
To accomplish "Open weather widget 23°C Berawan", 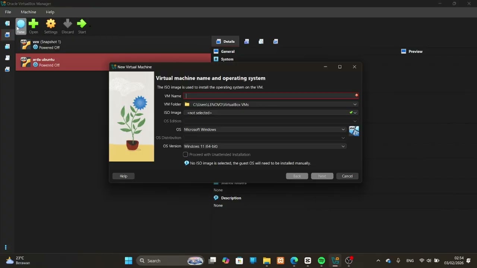I will tap(18, 261).
